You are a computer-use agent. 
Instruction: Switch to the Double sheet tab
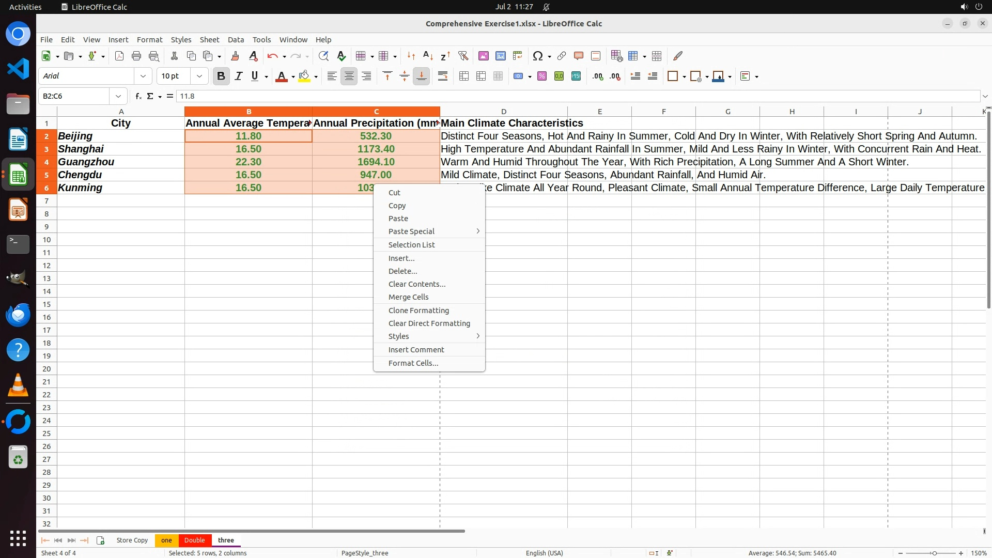click(194, 540)
